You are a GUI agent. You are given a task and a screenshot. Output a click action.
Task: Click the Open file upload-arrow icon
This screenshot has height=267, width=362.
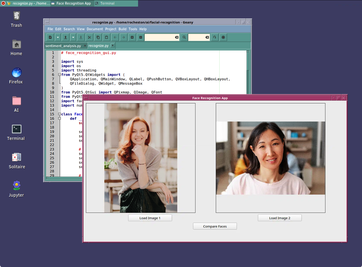(x=65, y=37)
